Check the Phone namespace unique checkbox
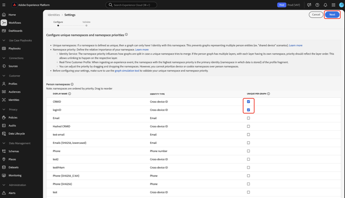Screen dimensions: 345x198 tap(248, 151)
